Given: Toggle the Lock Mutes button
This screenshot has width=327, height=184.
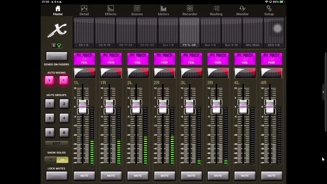Looking at the screenshot, I should coord(57,176).
